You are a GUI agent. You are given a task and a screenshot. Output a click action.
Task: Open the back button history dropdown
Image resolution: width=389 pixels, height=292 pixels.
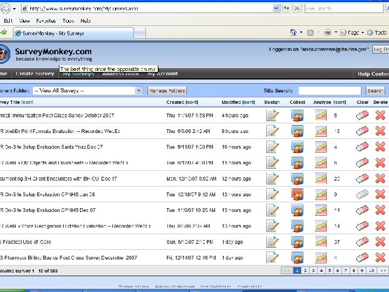tap(15, 9)
